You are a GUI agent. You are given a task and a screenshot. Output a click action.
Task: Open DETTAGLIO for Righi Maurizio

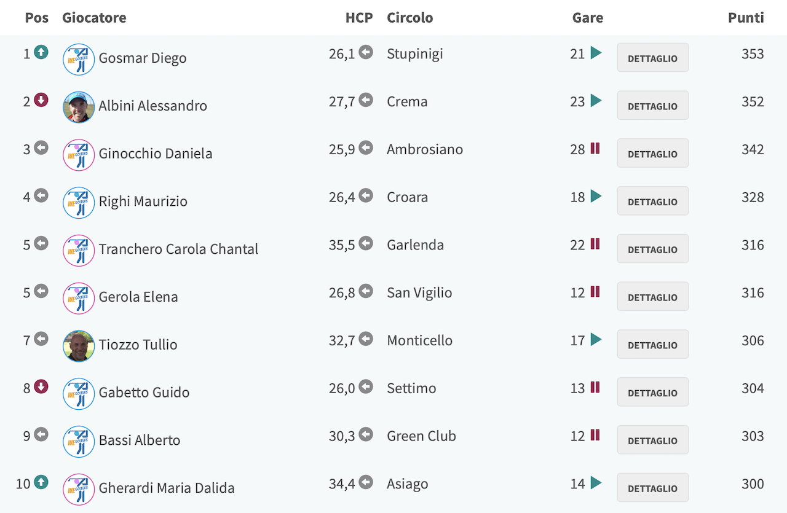click(653, 201)
